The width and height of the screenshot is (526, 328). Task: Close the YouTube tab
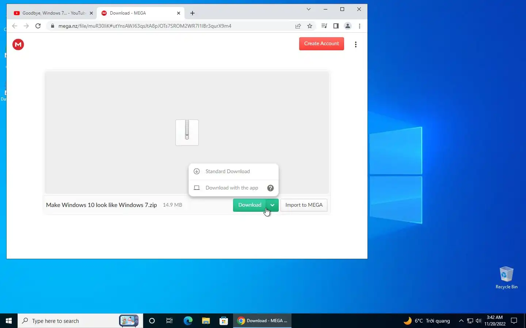tap(91, 13)
